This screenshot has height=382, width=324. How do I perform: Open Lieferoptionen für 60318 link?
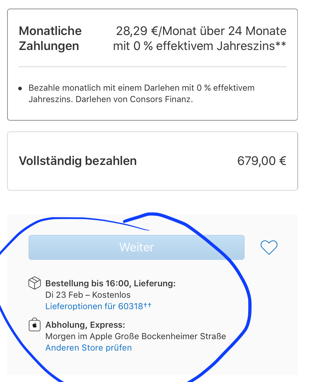(x=94, y=306)
